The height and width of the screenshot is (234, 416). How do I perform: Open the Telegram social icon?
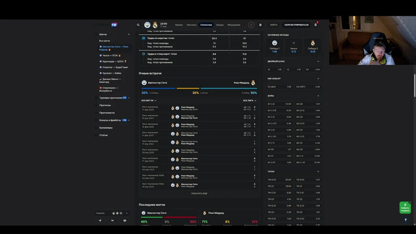click(100, 220)
